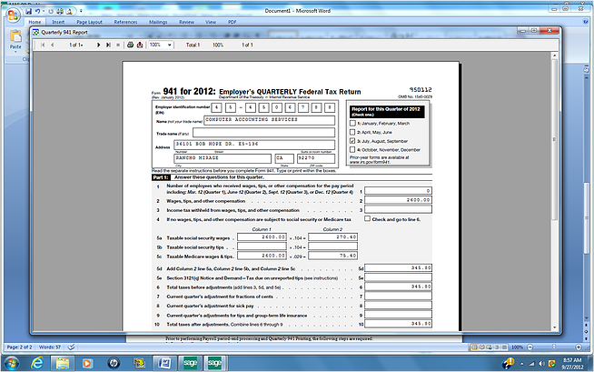Show hidden system tray icons
Screen dimensions: 594x372
(x=522, y=364)
